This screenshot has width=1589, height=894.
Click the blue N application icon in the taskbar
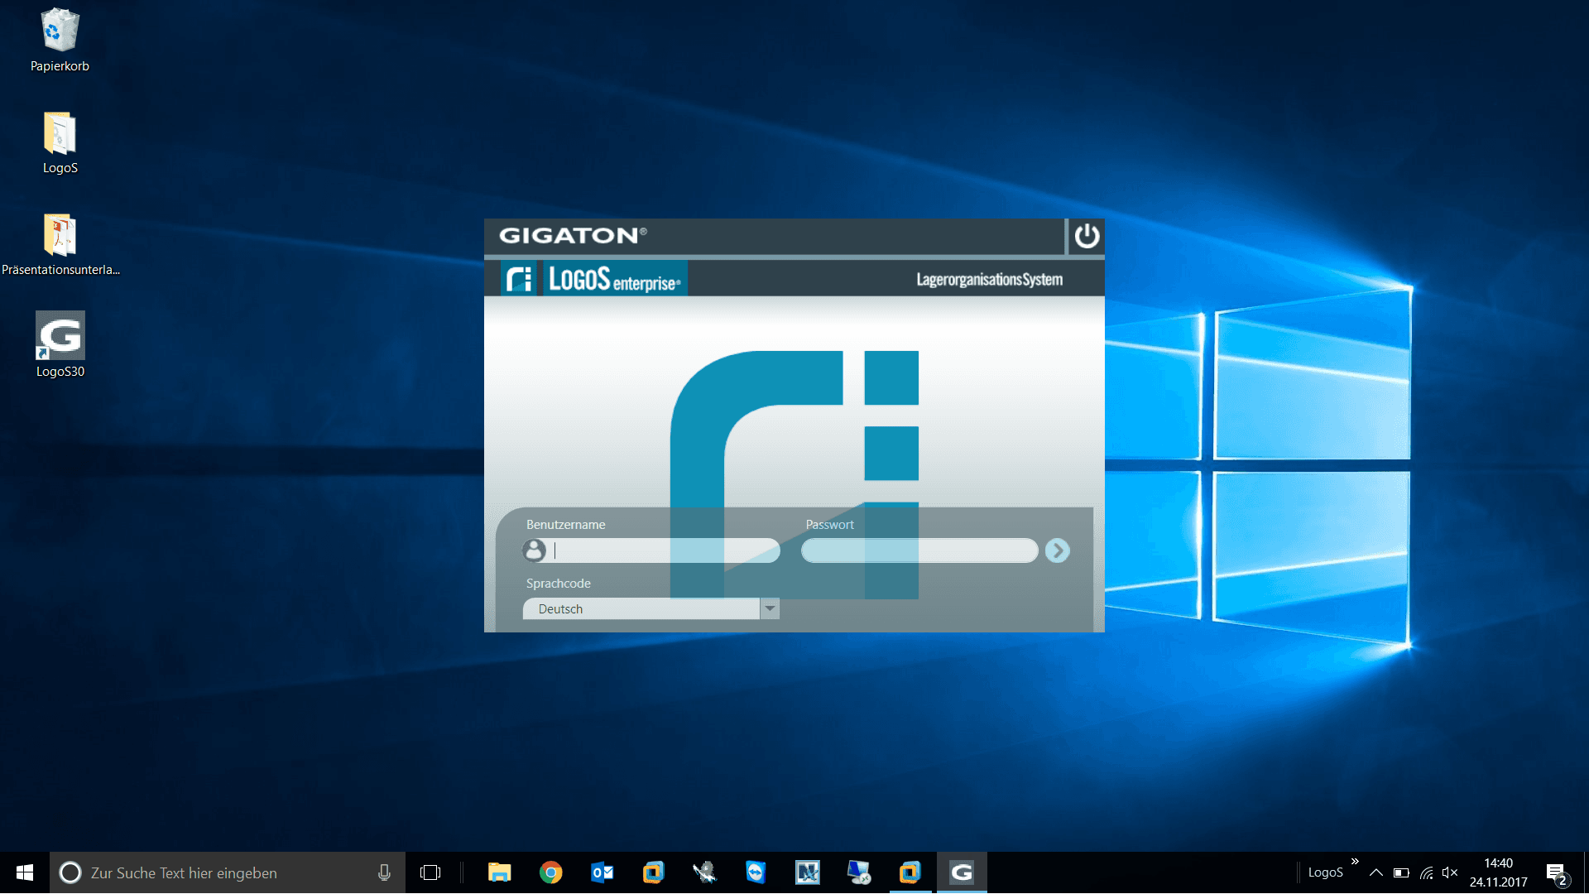click(x=807, y=872)
